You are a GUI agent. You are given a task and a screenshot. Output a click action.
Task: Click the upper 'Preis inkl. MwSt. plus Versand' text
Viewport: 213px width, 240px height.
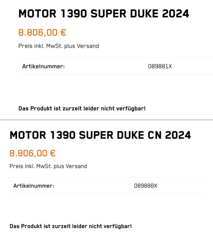coord(59,46)
